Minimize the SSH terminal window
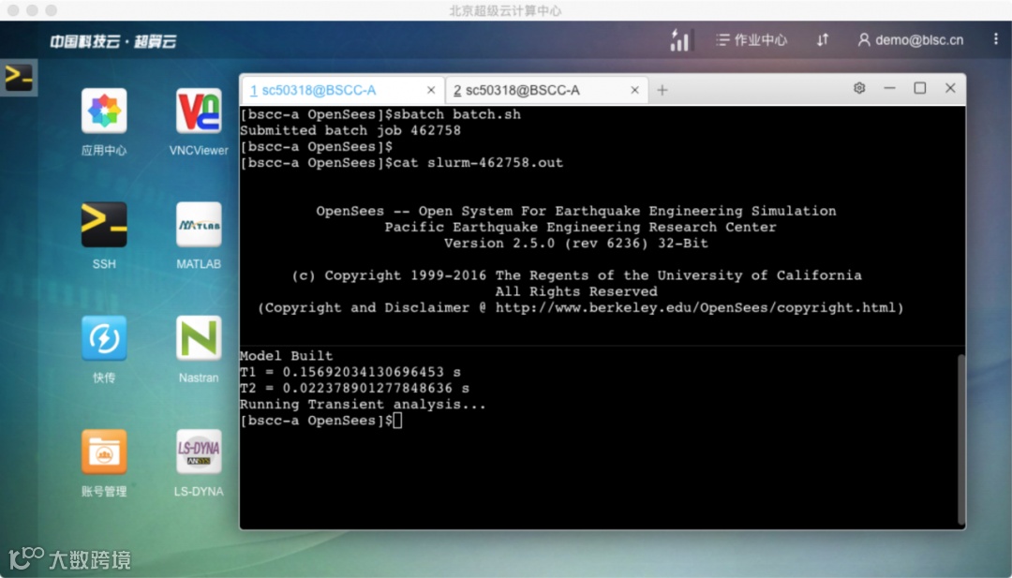Screen dimensions: 1012x578 click(x=889, y=88)
